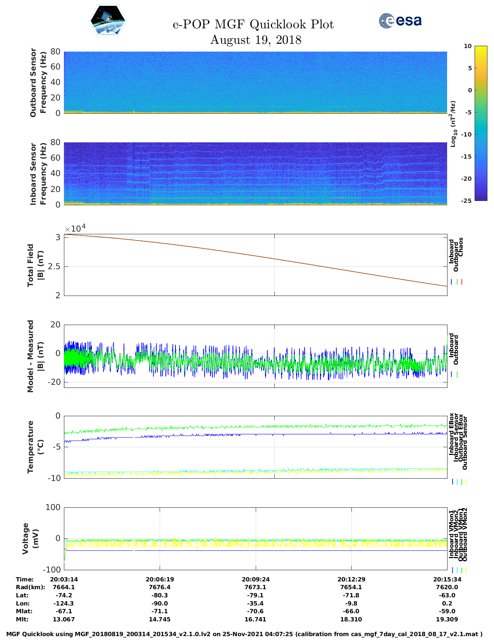Screen dimensions: 494x640
Task: Click the 20:09:24 time label
Action: [255, 579]
